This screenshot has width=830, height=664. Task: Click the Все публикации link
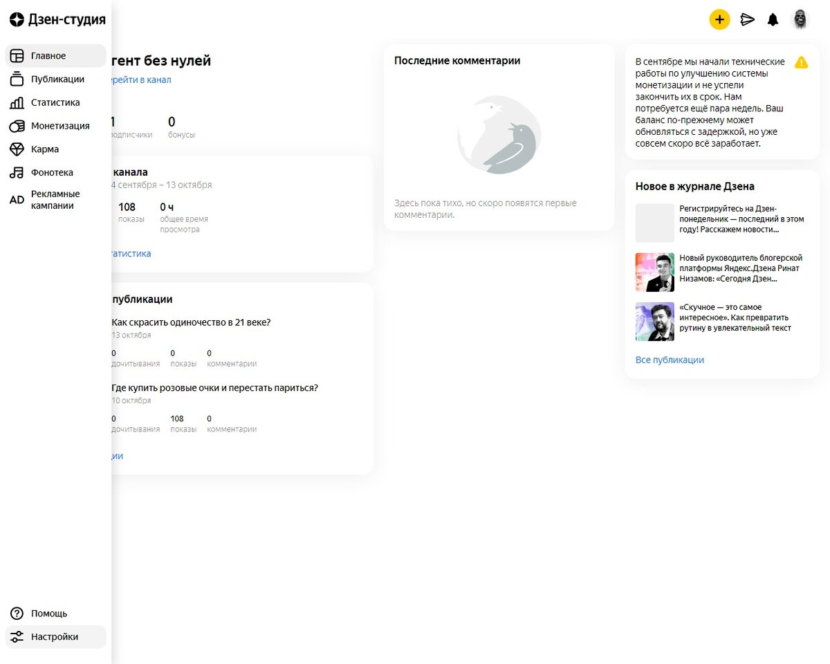pyautogui.click(x=670, y=360)
